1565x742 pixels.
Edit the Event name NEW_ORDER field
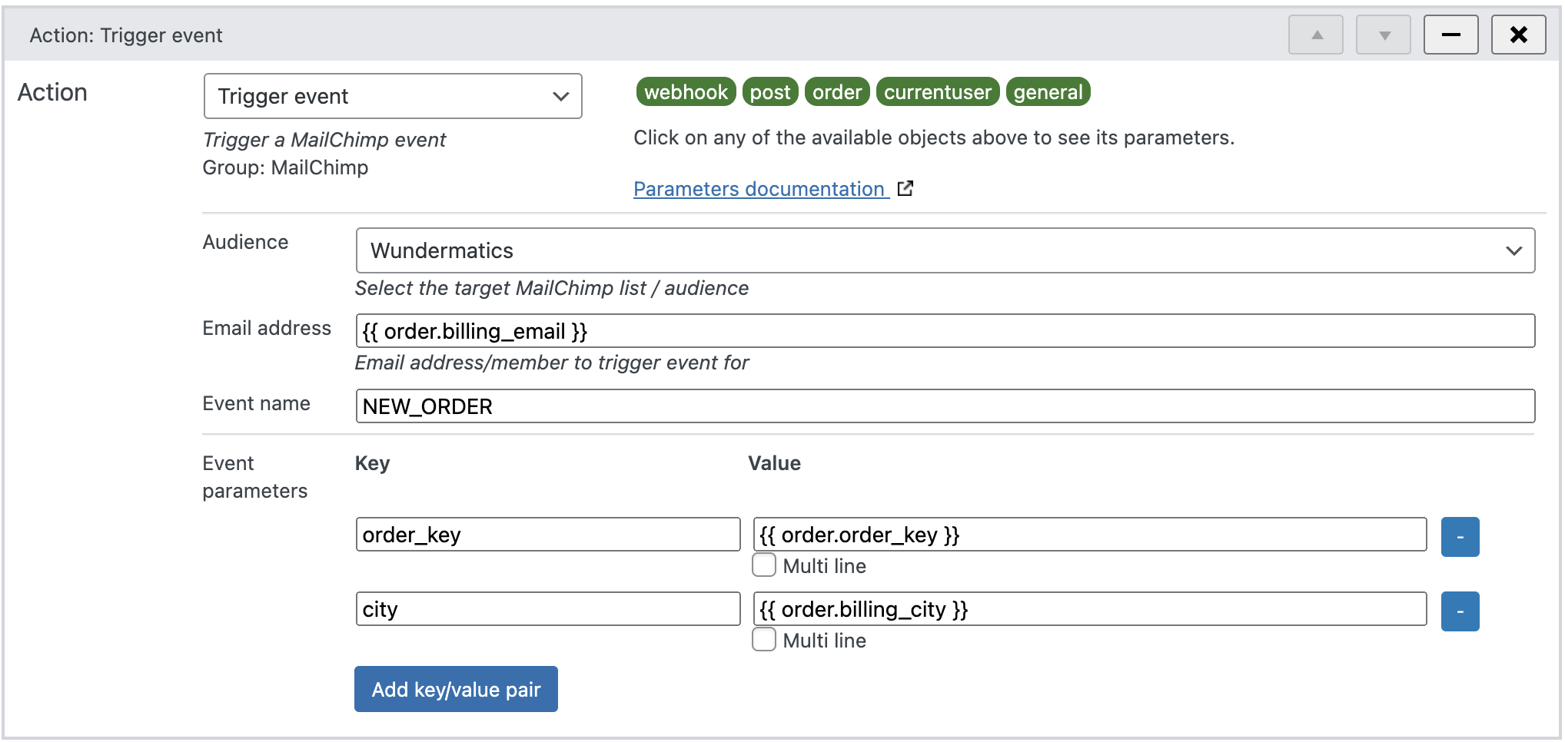tap(945, 406)
